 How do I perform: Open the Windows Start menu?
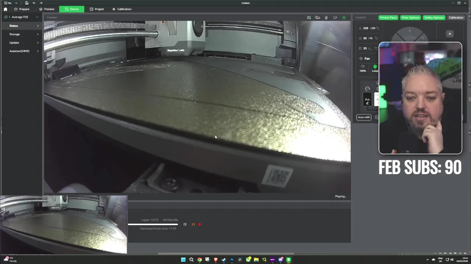click(x=183, y=260)
